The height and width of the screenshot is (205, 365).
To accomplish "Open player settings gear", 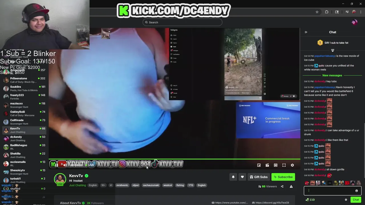I will (x=292, y=165).
